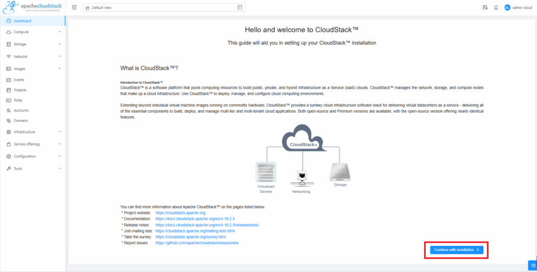Click the Configuration gear icon
The image size is (537, 272).
(9, 156)
